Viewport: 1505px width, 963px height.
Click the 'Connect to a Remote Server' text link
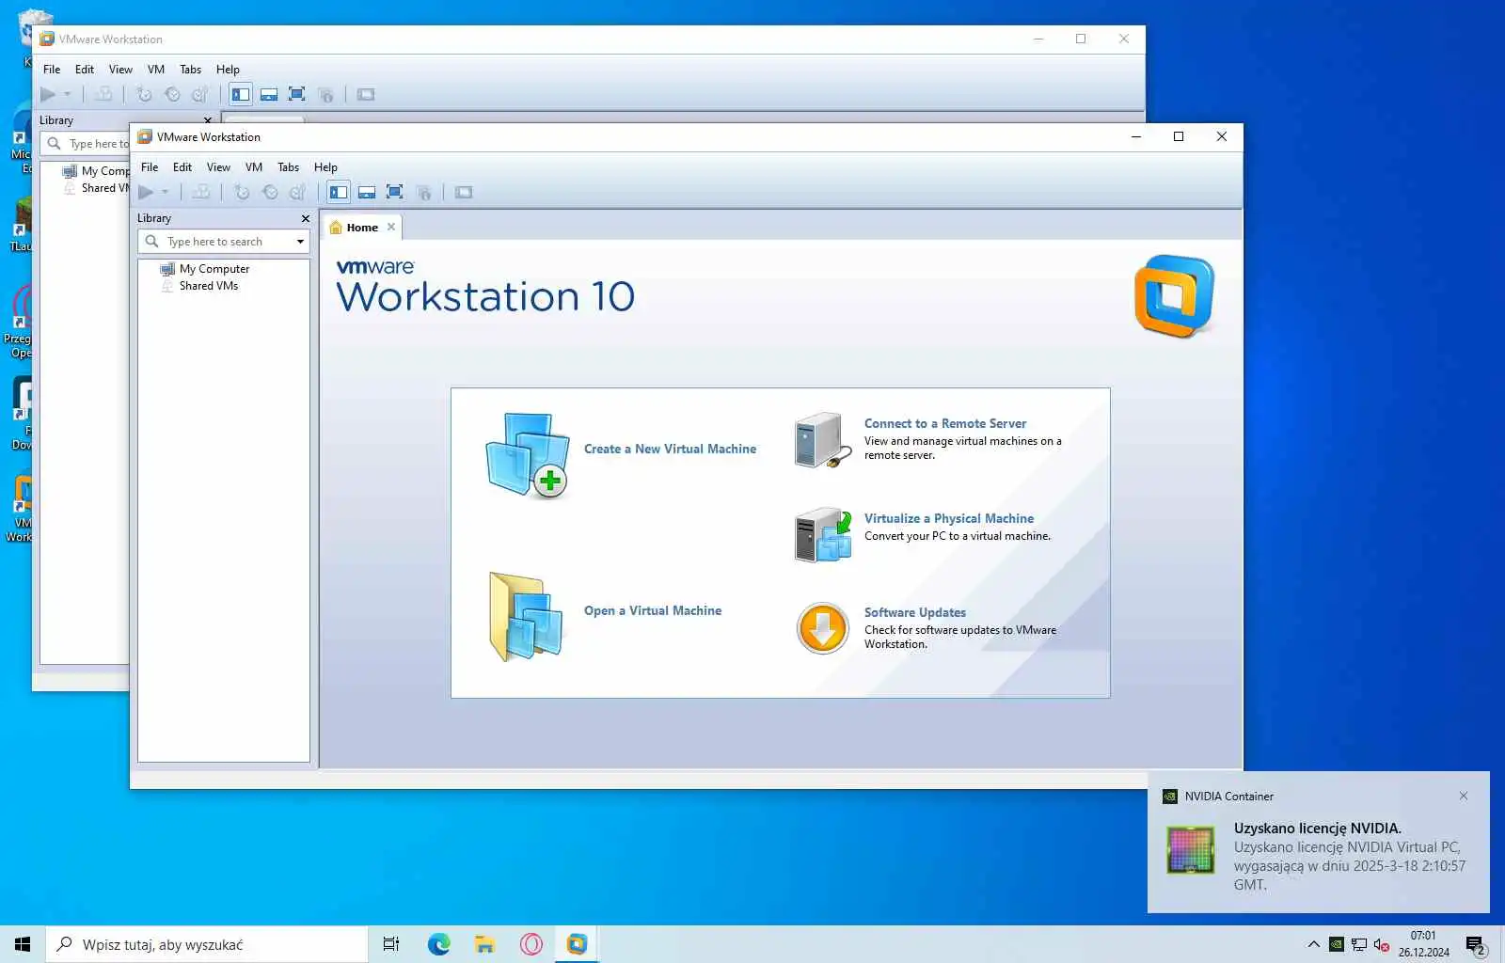coord(945,424)
